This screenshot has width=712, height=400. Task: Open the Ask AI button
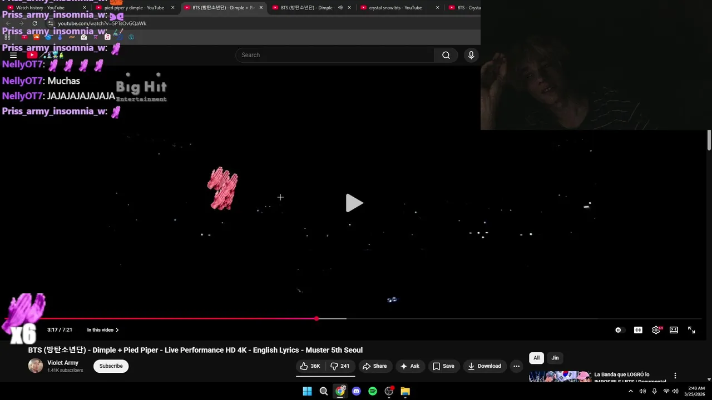[410, 366]
